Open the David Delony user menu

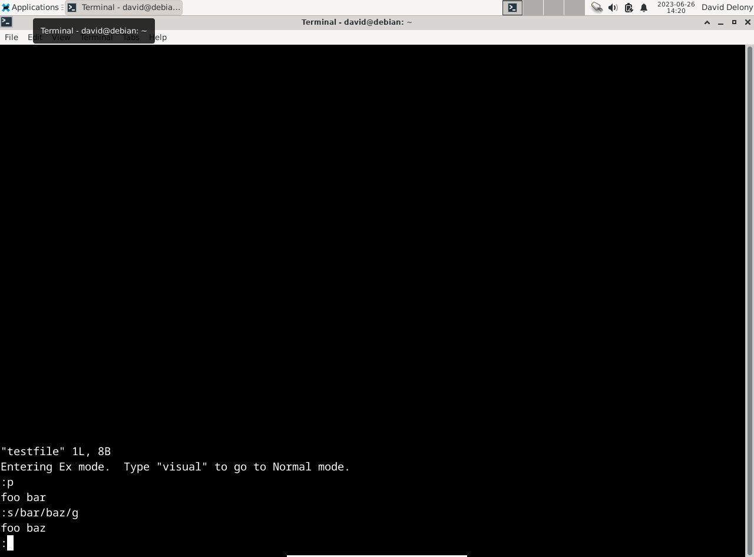727,7
